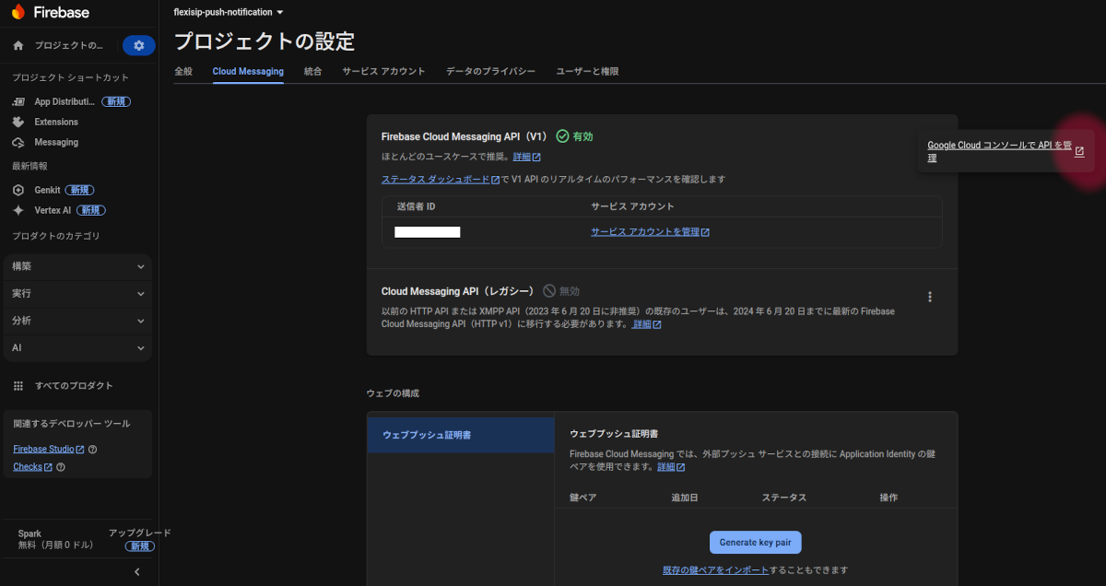Click 鍵ペア column header
1106x586 pixels.
coord(583,498)
